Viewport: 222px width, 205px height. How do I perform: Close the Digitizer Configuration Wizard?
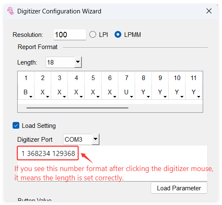click(x=209, y=11)
